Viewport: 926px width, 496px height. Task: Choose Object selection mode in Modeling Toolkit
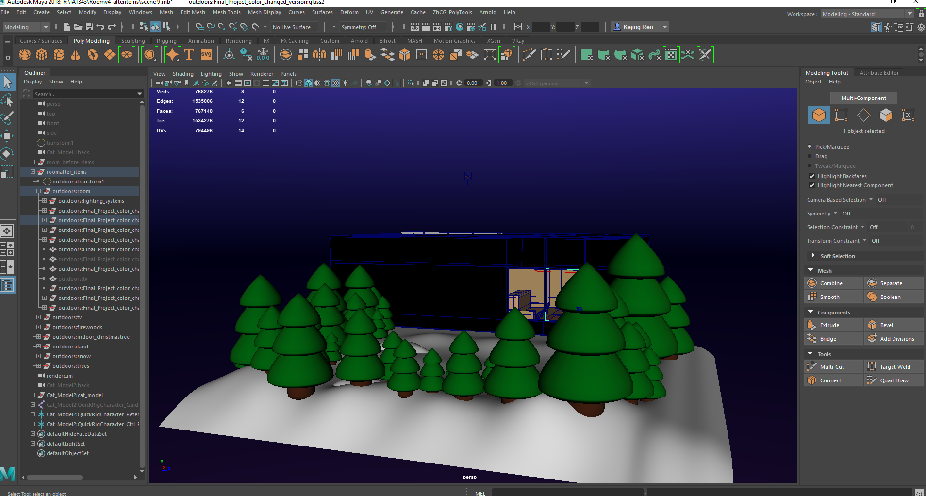point(819,115)
